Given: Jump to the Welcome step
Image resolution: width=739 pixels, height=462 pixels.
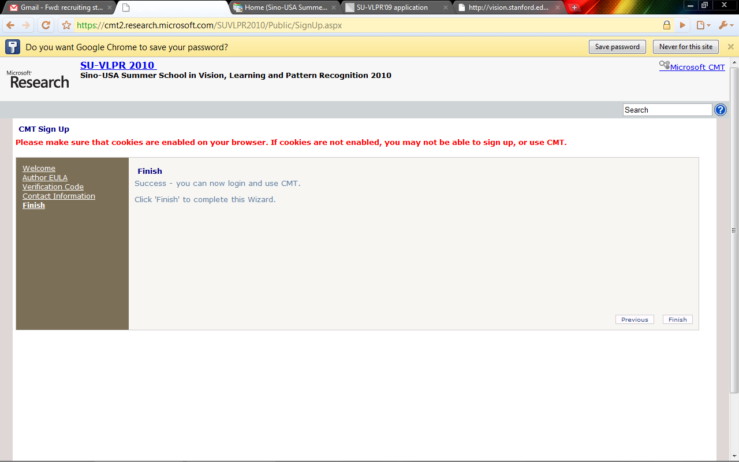Looking at the screenshot, I should 39,169.
